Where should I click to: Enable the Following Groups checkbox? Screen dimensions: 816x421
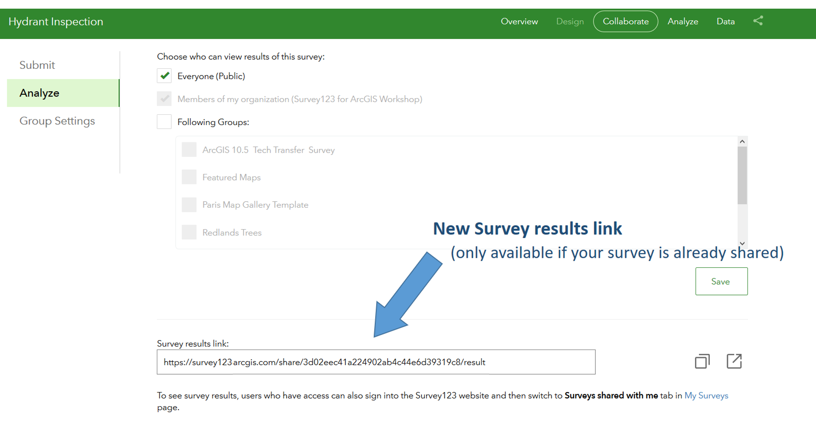164,122
